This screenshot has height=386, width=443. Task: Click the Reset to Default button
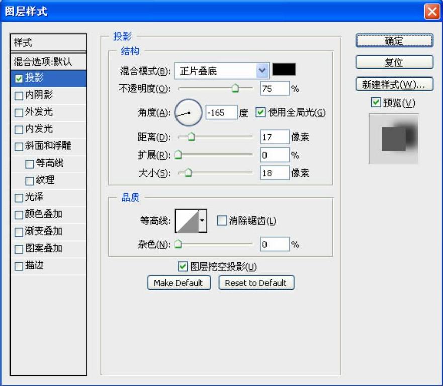256,283
